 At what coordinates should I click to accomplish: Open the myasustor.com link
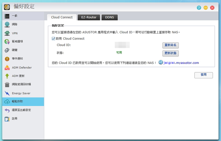(x=181, y=63)
